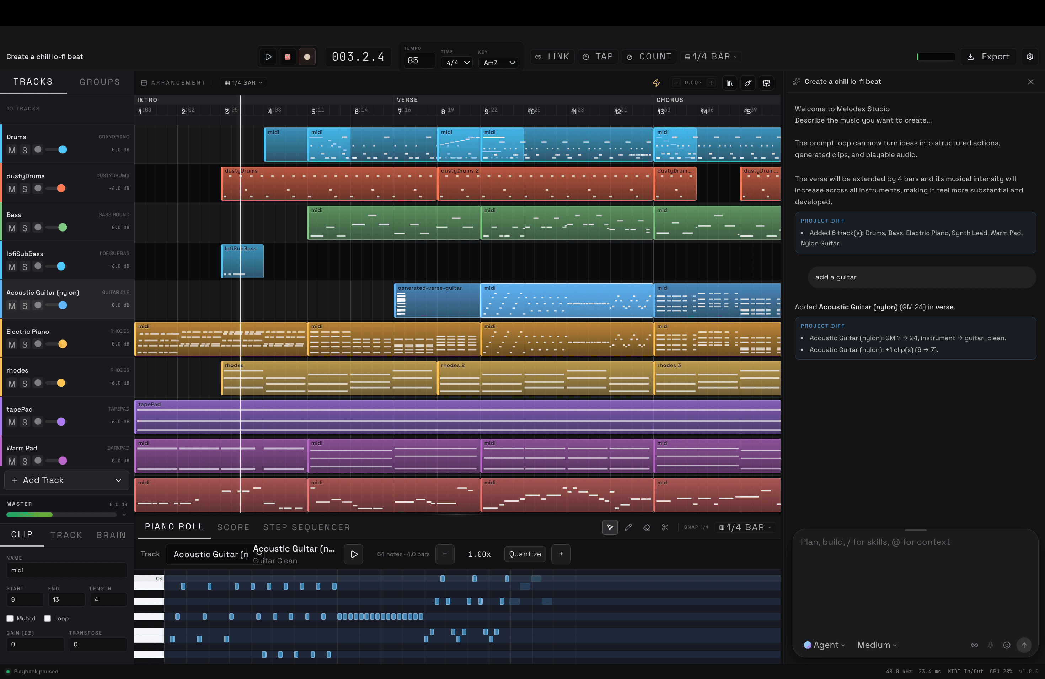Select the pencil draw tool
The height and width of the screenshot is (679, 1045).
(628, 527)
